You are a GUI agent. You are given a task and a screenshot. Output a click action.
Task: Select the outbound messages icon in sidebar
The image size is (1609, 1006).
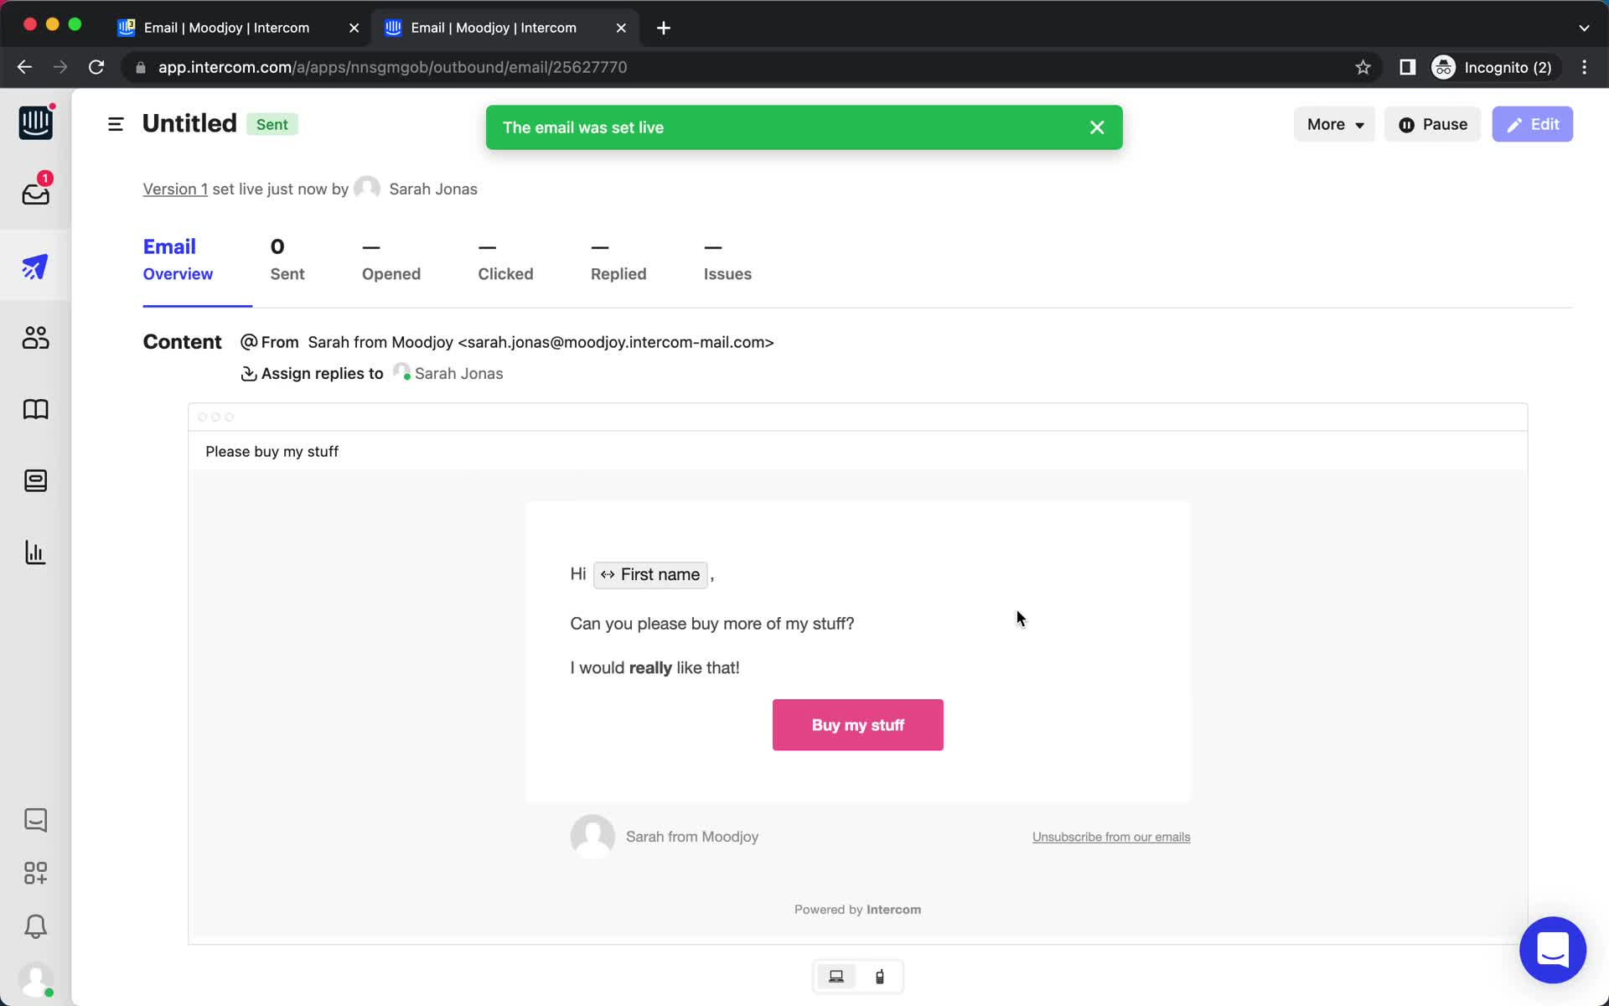point(36,266)
